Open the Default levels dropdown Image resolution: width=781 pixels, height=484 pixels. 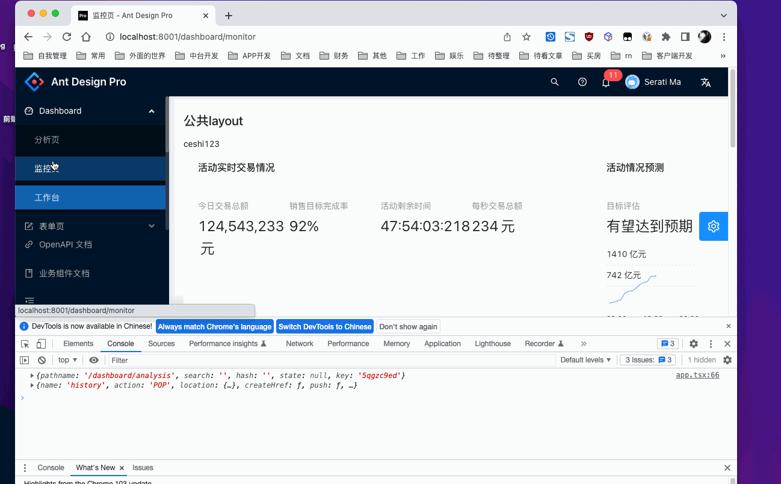click(x=584, y=360)
